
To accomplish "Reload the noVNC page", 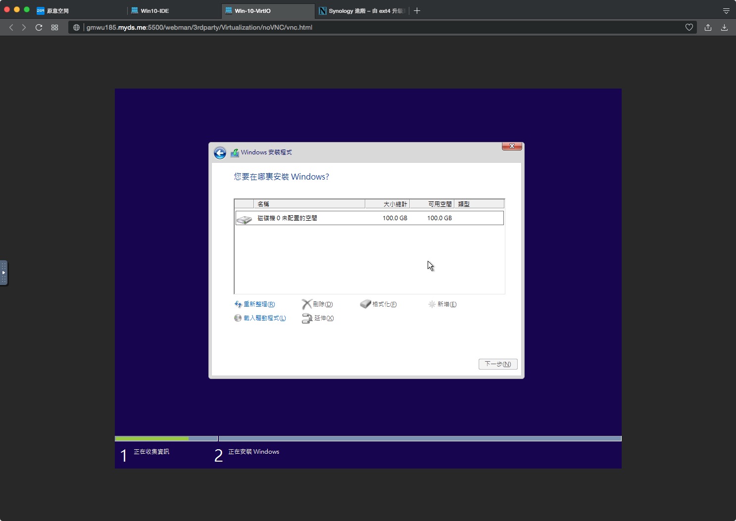I will pos(39,27).
